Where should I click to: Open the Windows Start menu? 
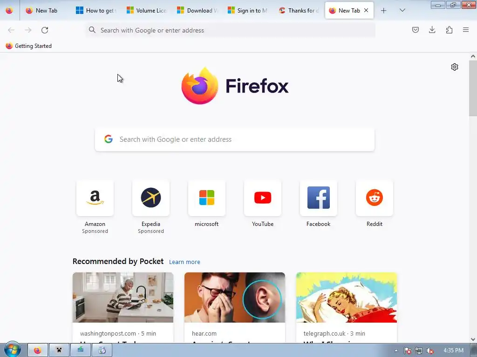[x=13, y=350]
